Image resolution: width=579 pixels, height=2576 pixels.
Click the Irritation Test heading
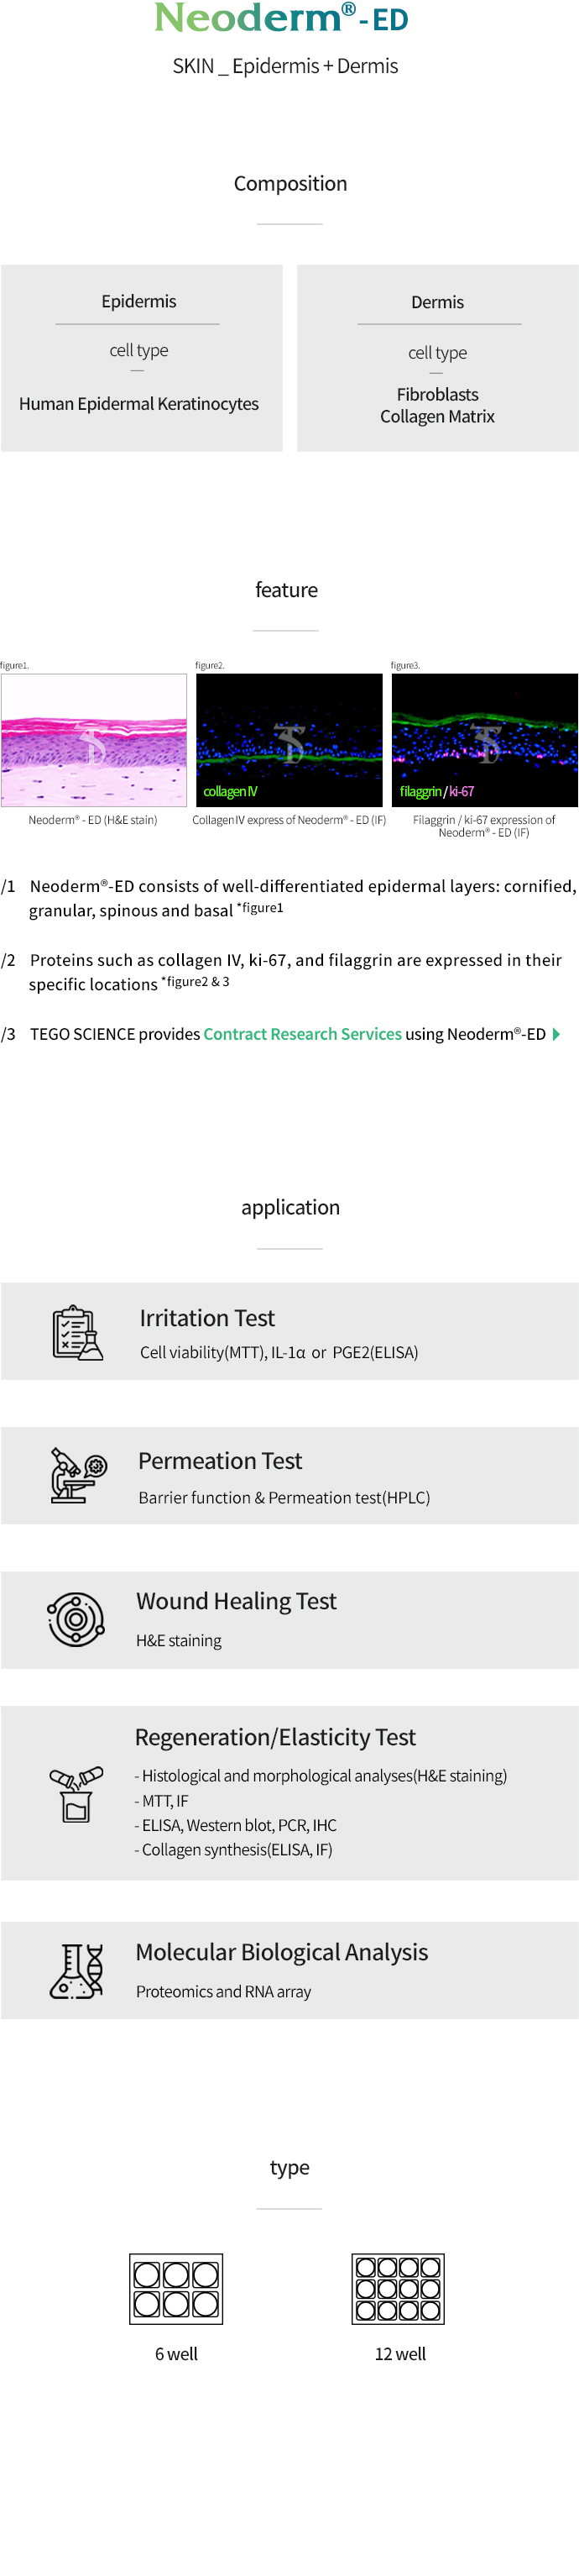click(x=206, y=1318)
